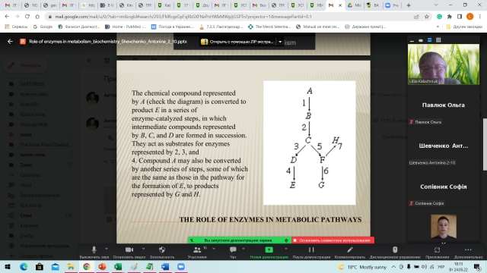Open Home - PubMed bookmark
This screenshot has height=273, width=487.
click(x=126, y=27)
